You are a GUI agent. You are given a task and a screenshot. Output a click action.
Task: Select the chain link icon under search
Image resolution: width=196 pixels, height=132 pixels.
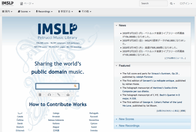pos(59,95)
